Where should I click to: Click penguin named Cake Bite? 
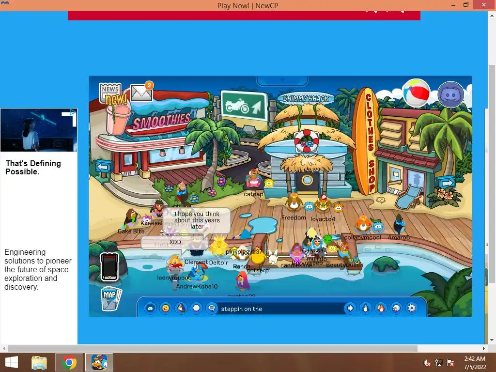click(131, 218)
